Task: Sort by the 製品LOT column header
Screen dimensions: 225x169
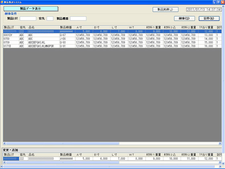Action: [x=11, y=28]
